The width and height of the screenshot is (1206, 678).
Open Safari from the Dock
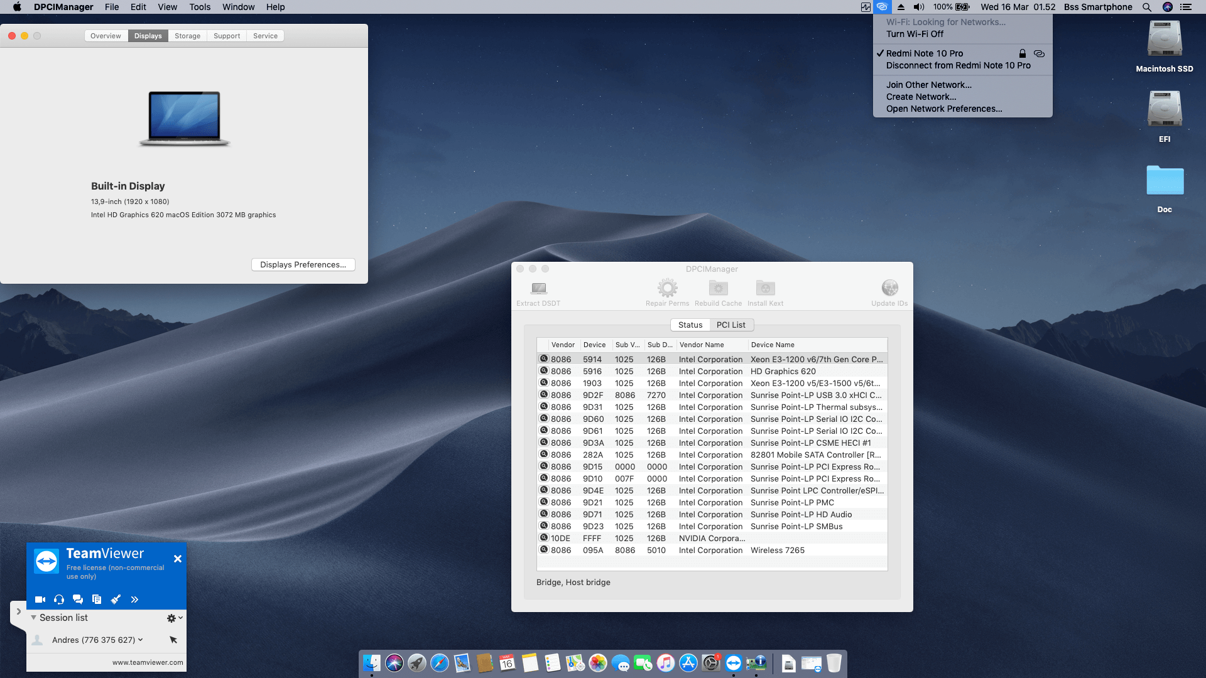[x=440, y=663]
